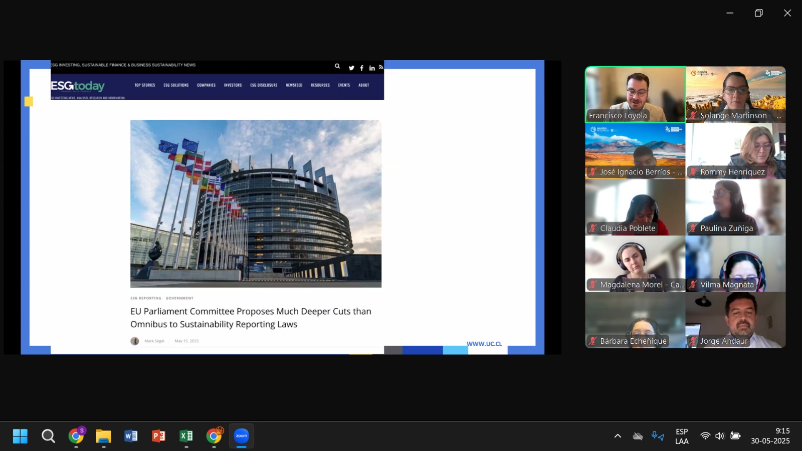Open Word from the taskbar
802x451 pixels.
pos(131,436)
